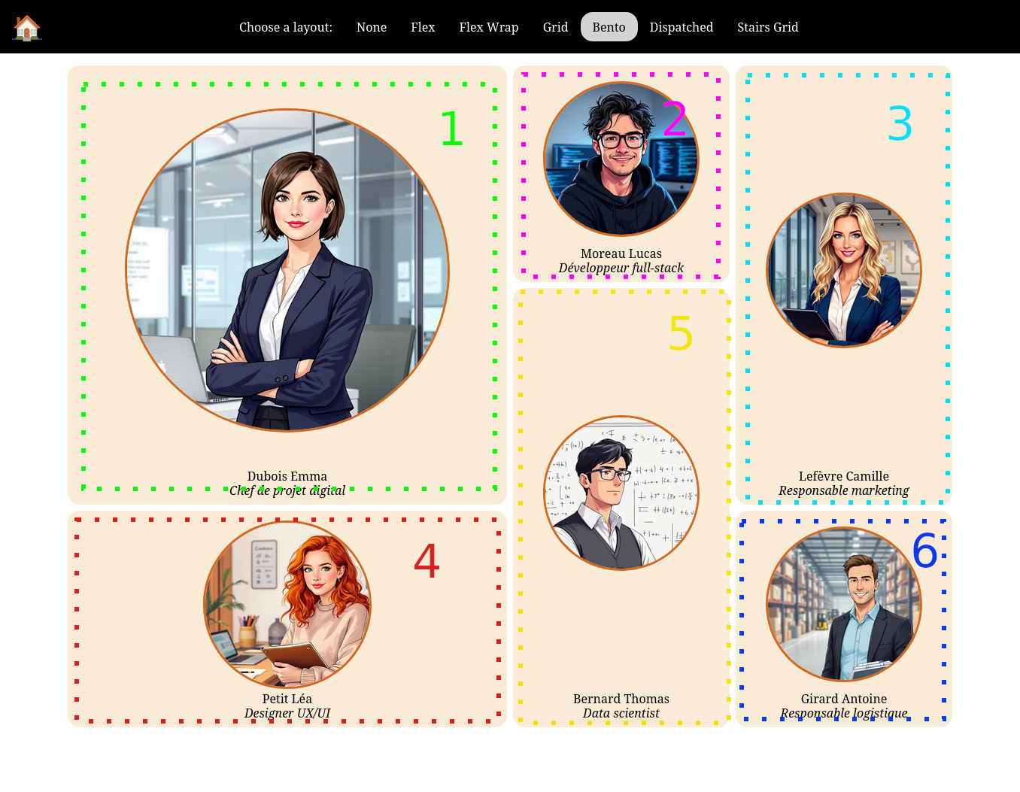Switch to Dispatched layout
The image size is (1020, 792).
tap(681, 27)
